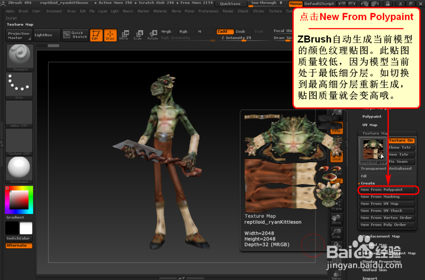The width and height of the screenshot is (425, 280).
Task: Expand the Unified Skin subpalette
Action: [374, 270]
